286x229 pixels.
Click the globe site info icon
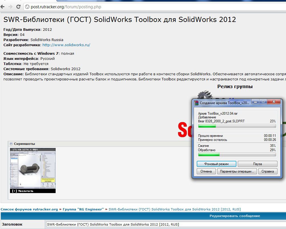[27, 7]
